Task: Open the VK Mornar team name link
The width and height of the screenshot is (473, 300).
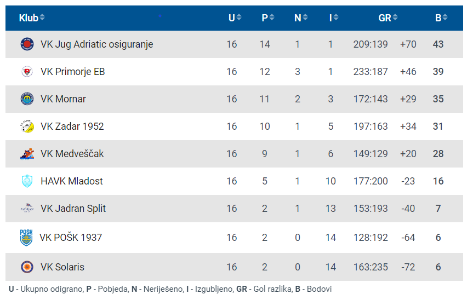Action: (63, 99)
